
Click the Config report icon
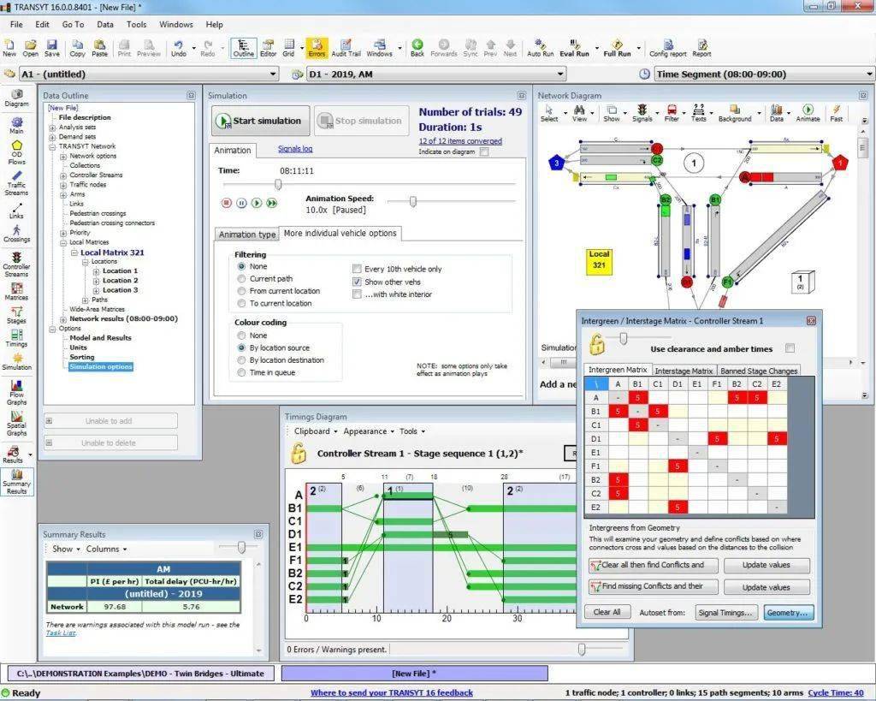click(667, 46)
